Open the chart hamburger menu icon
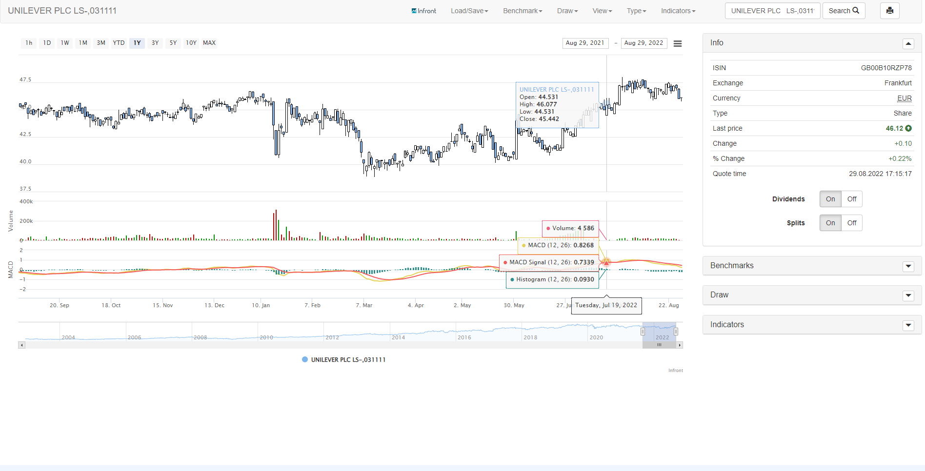 click(677, 43)
